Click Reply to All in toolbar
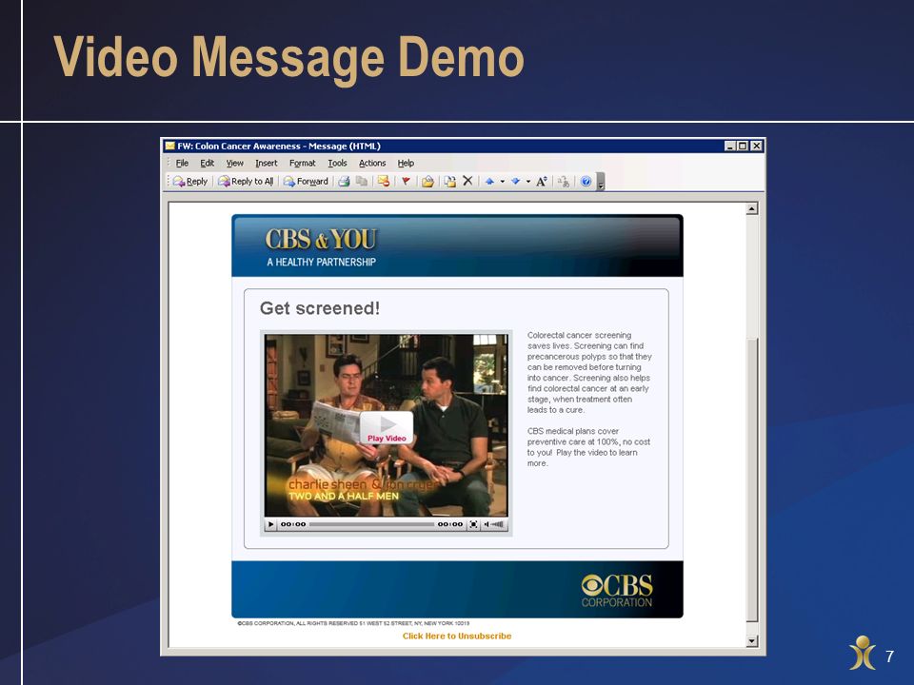This screenshot has width=914, height=685. click(x=246, y=181)
